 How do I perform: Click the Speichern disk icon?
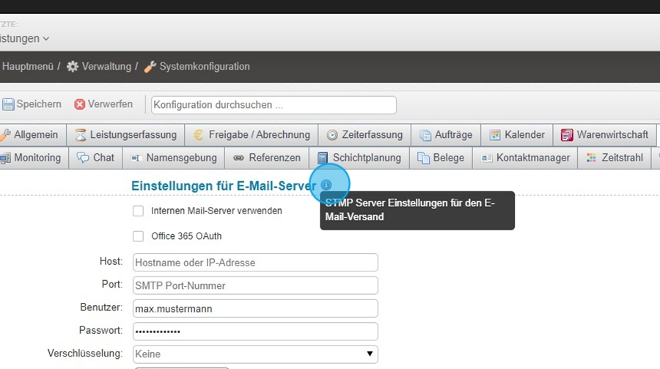[8, 105]
